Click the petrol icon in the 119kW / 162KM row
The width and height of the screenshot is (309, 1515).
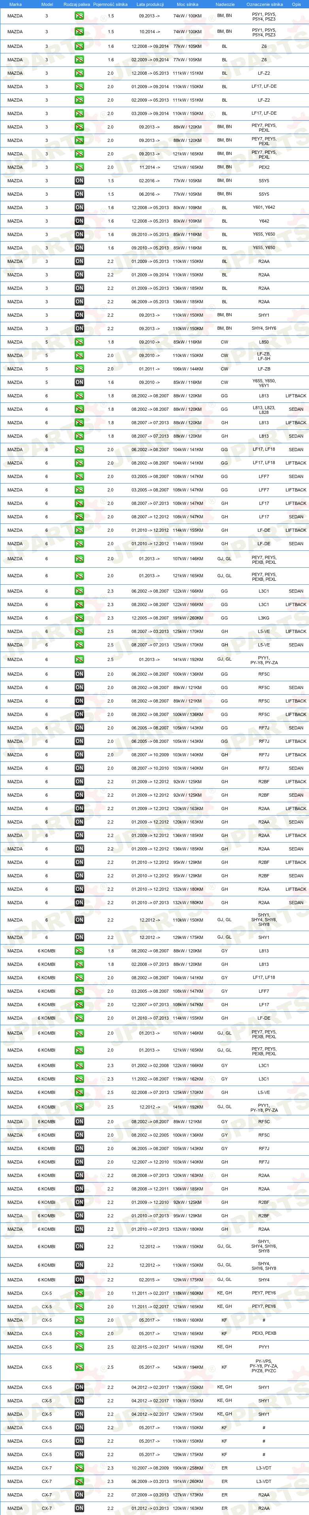[79, 1079]
